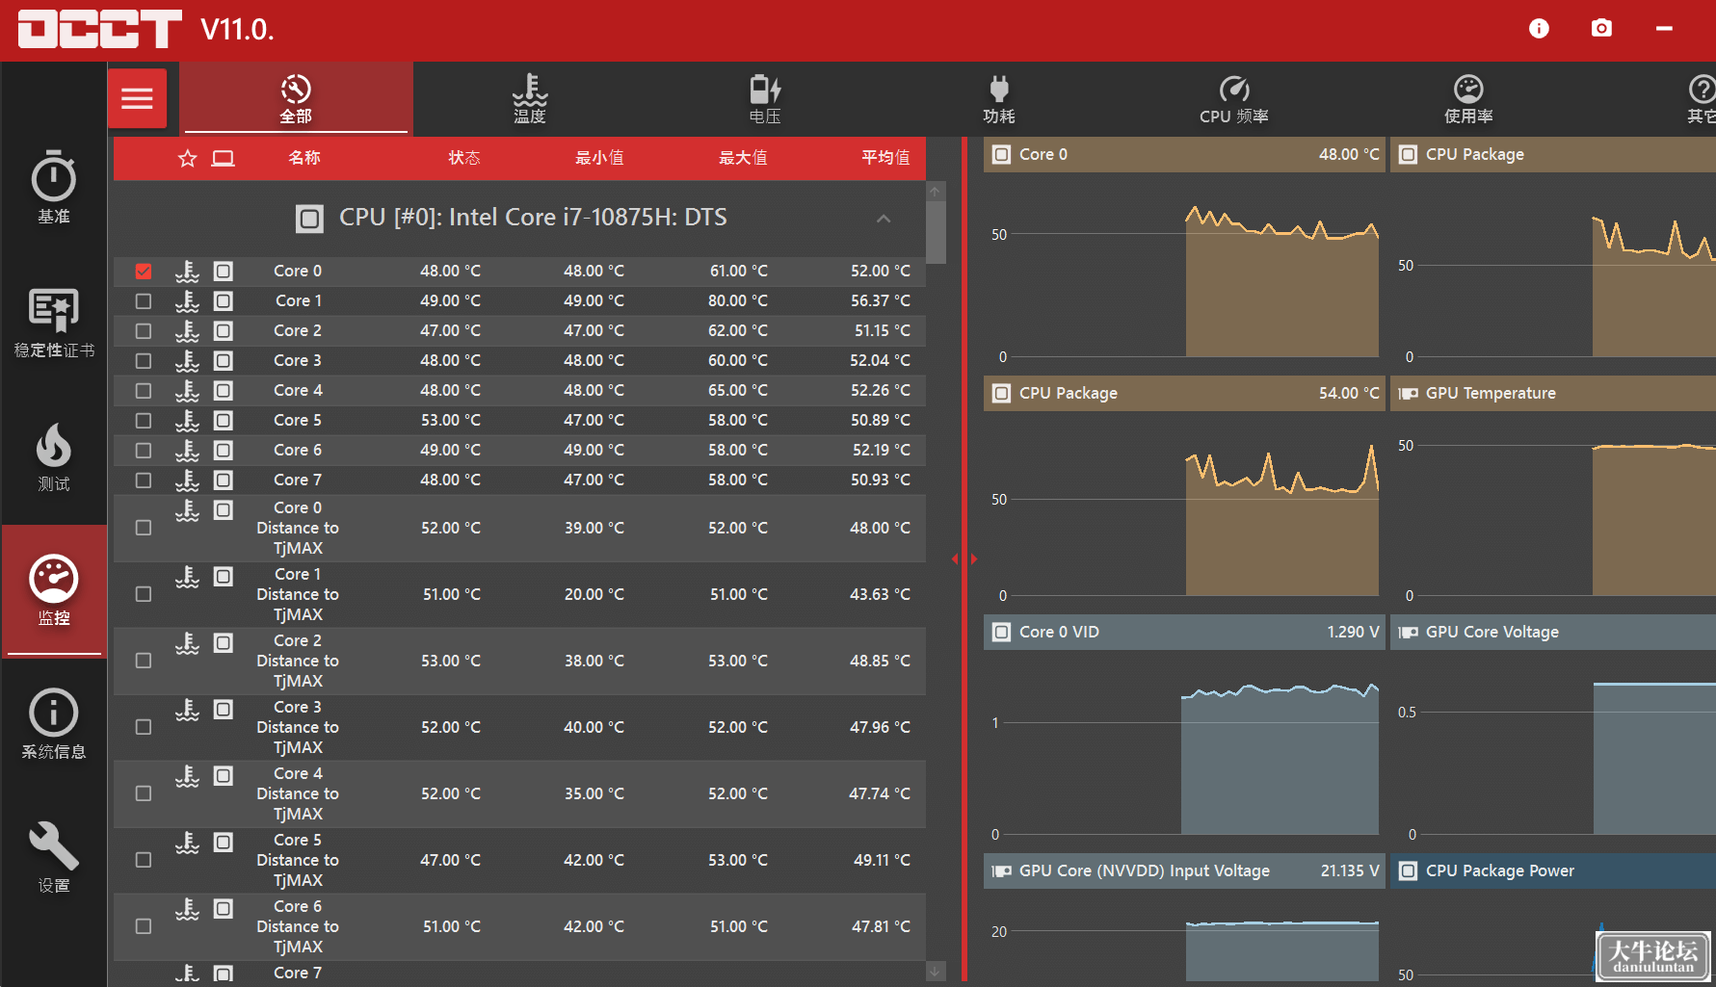The image size is (1716, 987).
Task: Click the GPU Temperature card icon
Action: [x=1408, y=393]
